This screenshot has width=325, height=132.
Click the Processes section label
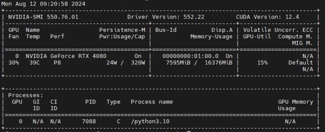pos(26,95)
